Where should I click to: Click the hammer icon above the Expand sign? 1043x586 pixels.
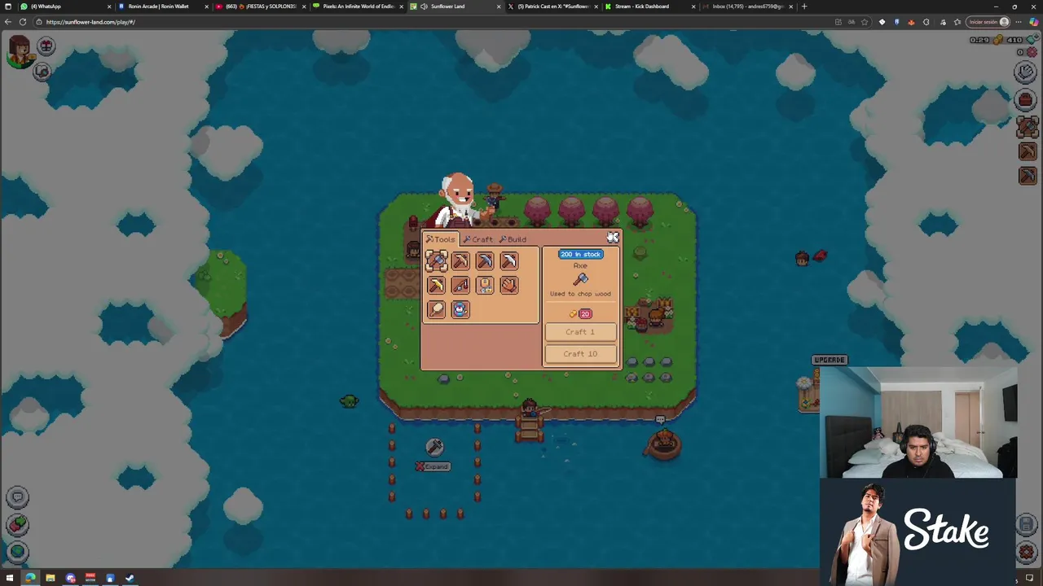pyautogui.click(x=434, y=446)
